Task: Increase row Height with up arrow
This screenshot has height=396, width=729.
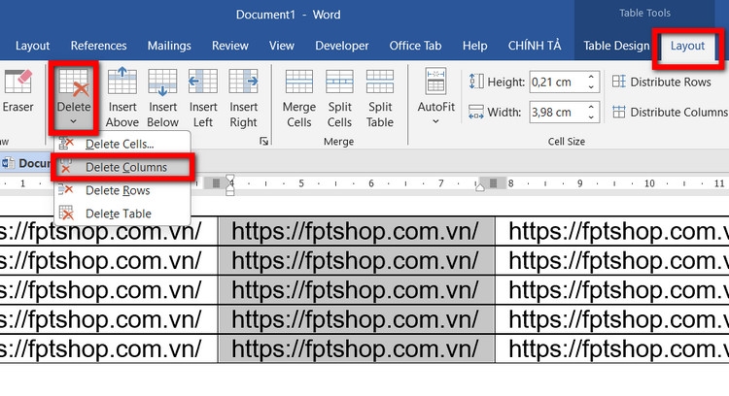Action: click(x=591, y=77)
